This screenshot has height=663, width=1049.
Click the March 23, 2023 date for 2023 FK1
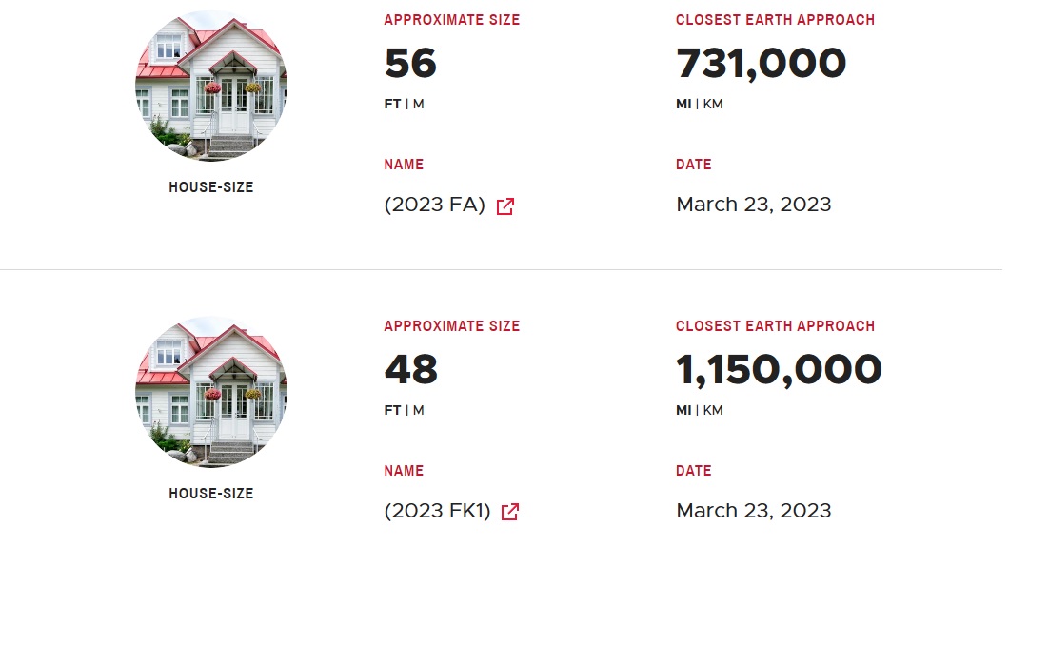click(753, 511)
